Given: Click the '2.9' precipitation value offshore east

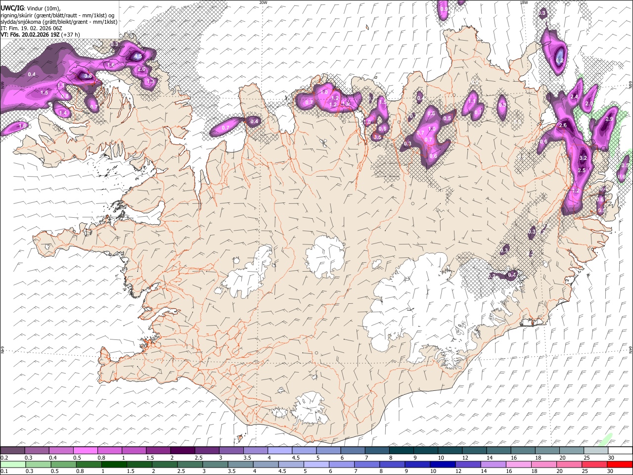Looking at the screenshot, I should click(x=609, y=119).
